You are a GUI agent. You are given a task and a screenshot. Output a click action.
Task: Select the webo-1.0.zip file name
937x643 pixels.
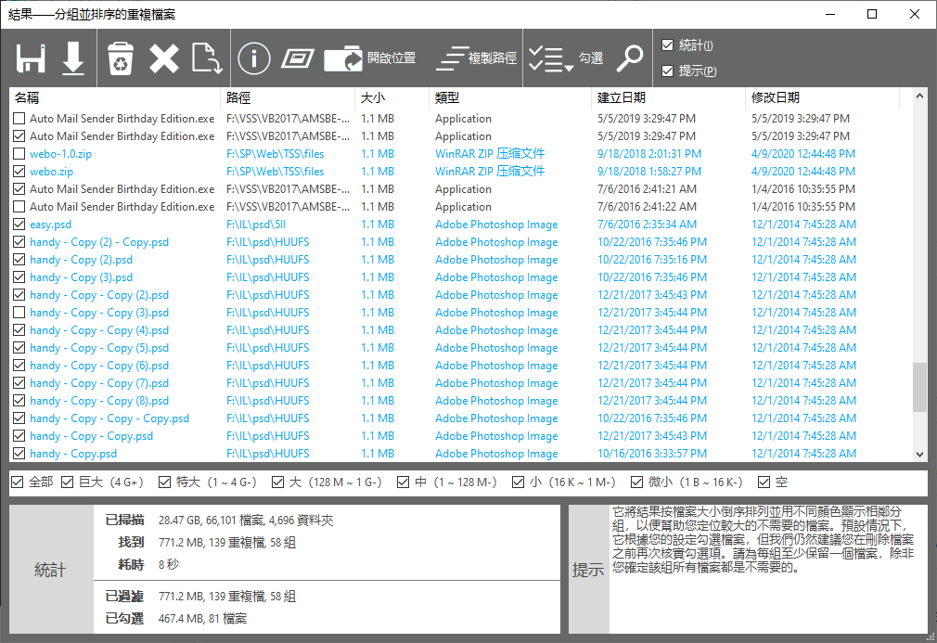click(x=61, y=154)
